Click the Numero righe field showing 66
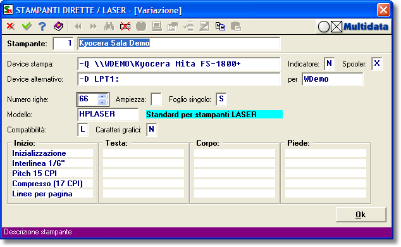The height and width of the screenshot is (247, 401). [88, 99]
